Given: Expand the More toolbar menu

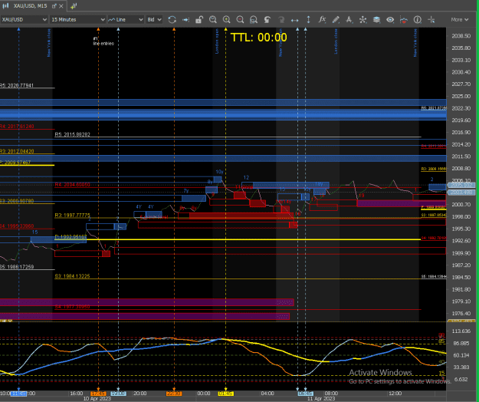Looking at the screenshot, I should pos(459,20).
